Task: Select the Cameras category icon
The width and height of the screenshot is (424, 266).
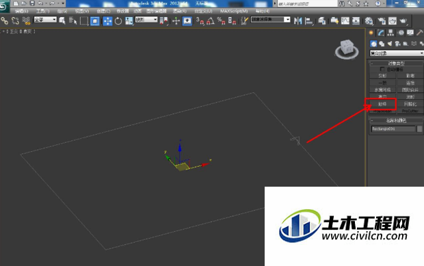Action: tap(398, 44)
